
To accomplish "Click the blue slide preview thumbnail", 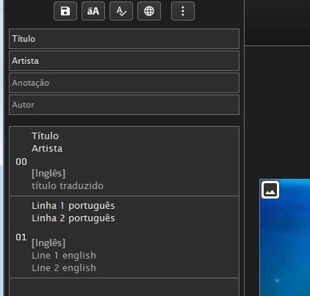I will click(285, 237).
